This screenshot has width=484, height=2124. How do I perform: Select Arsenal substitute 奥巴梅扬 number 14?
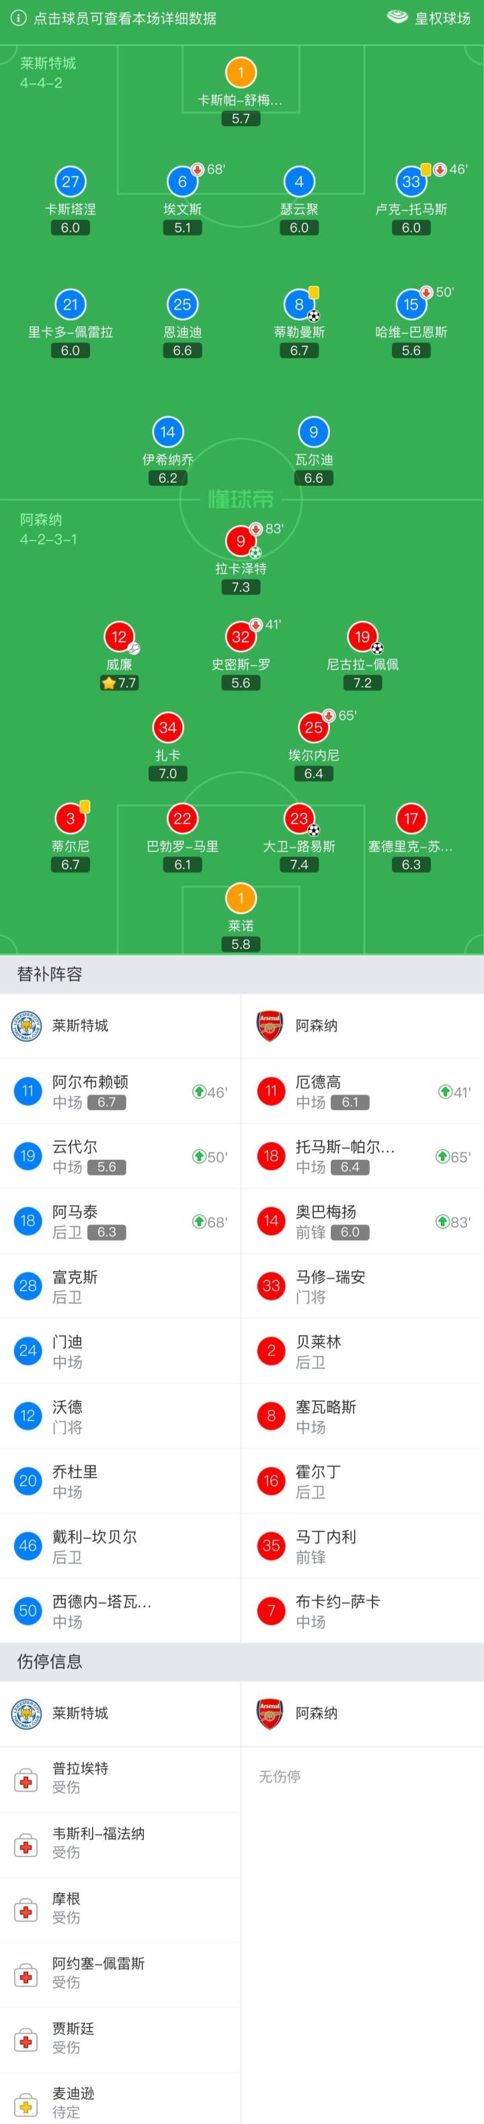(362, 1221)
